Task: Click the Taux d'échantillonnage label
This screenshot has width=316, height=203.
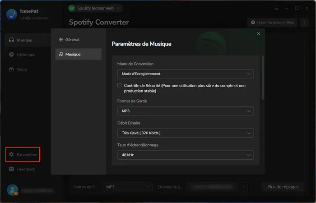Action: tap(138, 145)
